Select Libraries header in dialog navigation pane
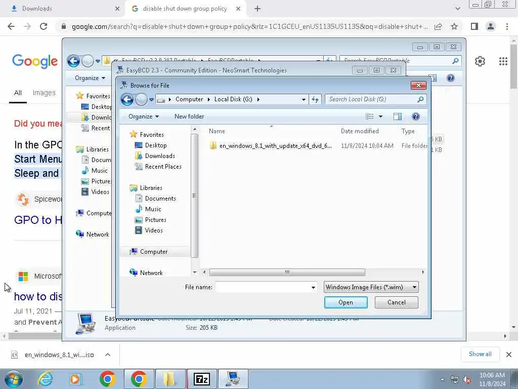 coord(151,188)
